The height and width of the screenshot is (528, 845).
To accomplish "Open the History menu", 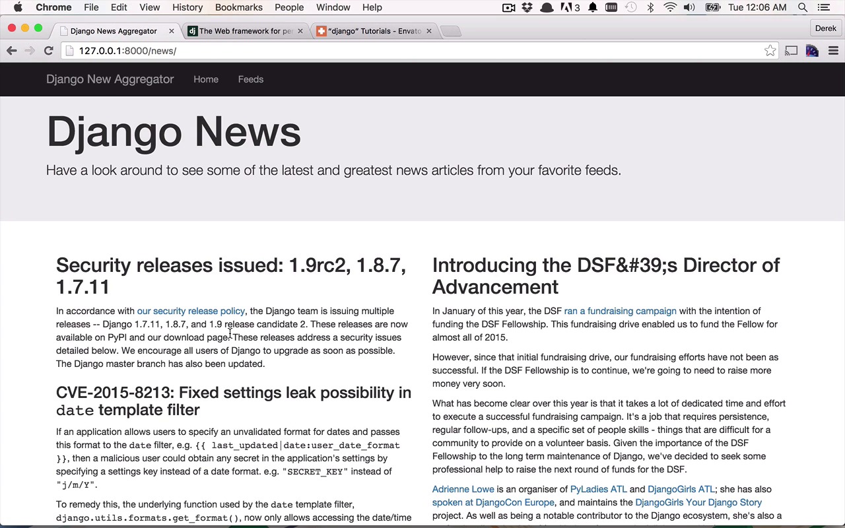I will coord(187,7).
